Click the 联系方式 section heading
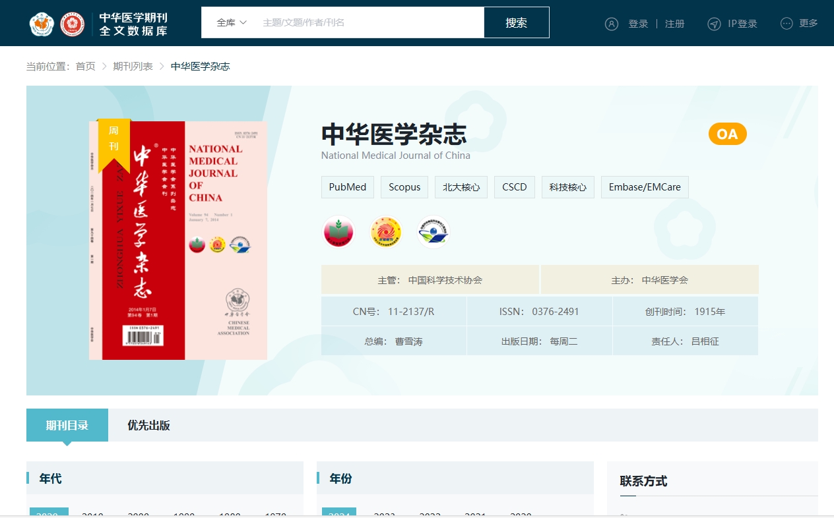Viewport: 834px width, 518px height. [x=643, y=481]
